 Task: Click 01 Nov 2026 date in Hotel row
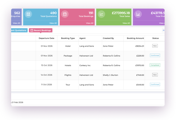(x=47, y=46)
